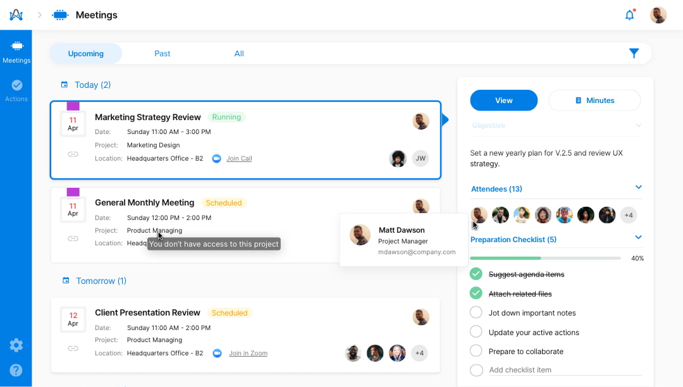This screenshot has height=387, width=683.
Task: Open Meetings in the left sidebar
Action: 16,52
